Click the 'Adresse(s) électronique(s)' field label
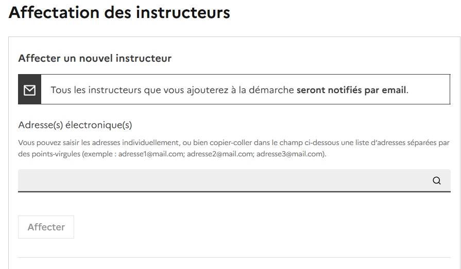The image size is (461, 269). click(75, 125)
